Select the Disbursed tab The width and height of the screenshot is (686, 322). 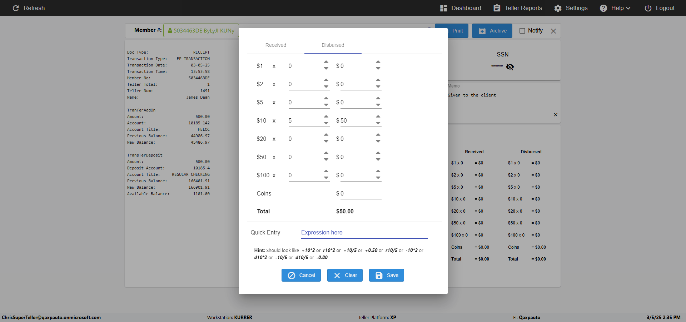point(333,45)
